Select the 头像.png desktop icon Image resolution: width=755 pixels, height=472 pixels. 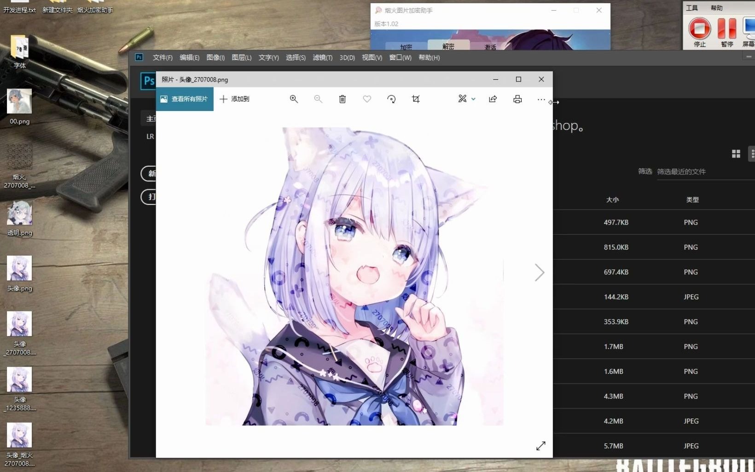[x=19, y=274]
